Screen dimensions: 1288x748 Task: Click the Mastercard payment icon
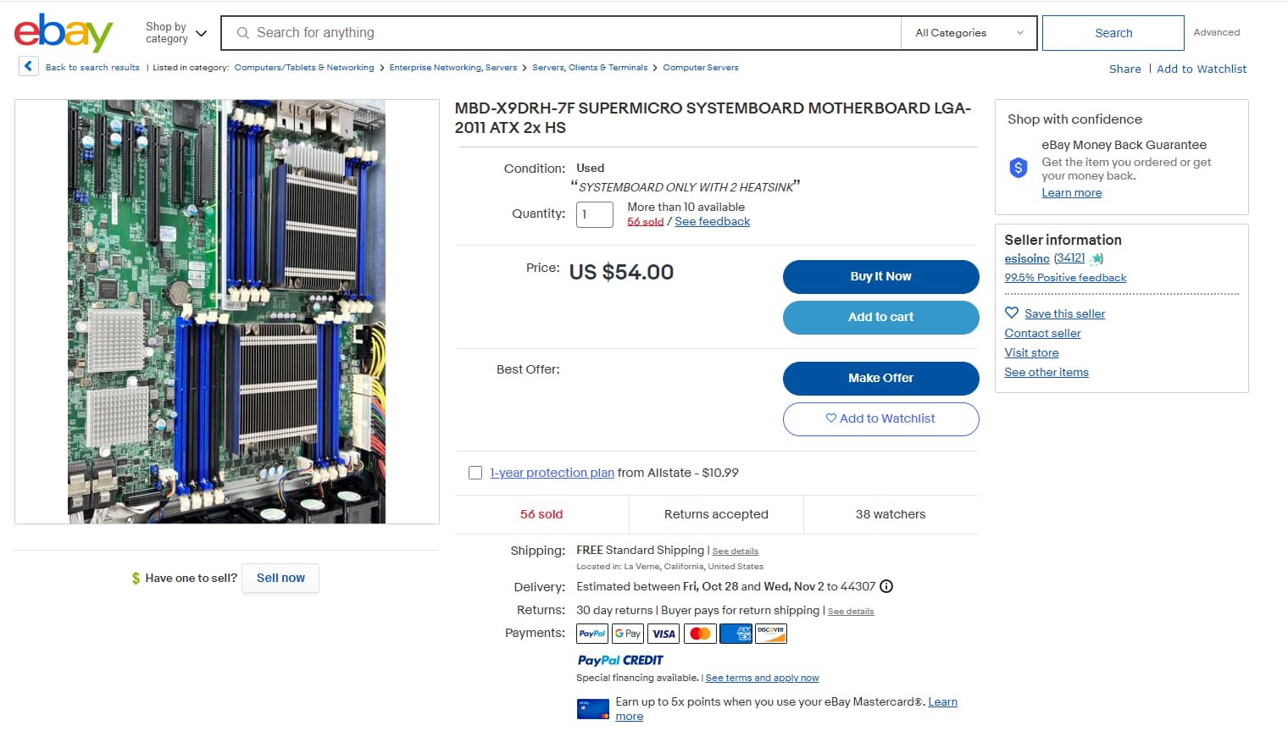point(700,634)
